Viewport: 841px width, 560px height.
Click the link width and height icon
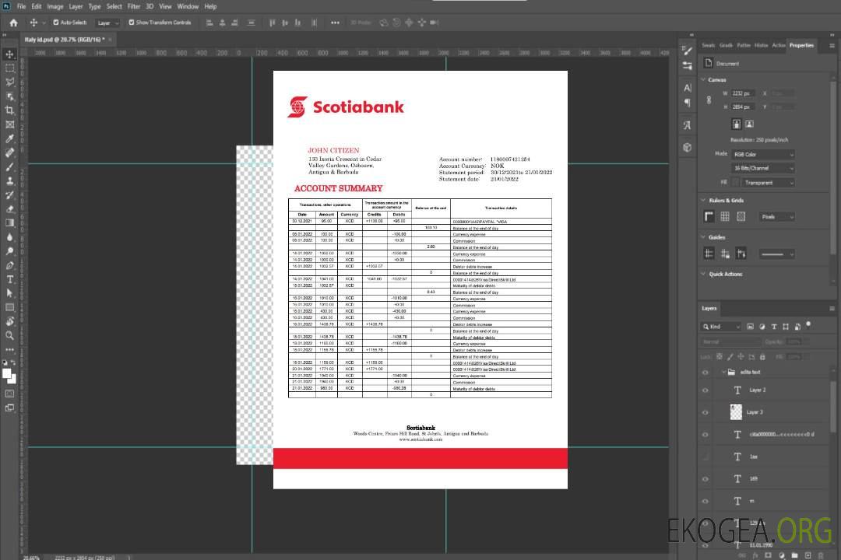click(709, 100)
